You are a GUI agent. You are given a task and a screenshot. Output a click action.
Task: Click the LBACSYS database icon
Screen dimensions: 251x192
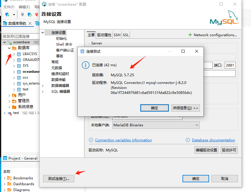point(19,54)
